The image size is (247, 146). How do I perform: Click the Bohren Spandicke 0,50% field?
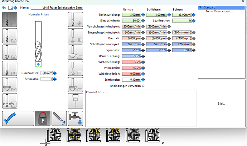[x=182, y=50]
